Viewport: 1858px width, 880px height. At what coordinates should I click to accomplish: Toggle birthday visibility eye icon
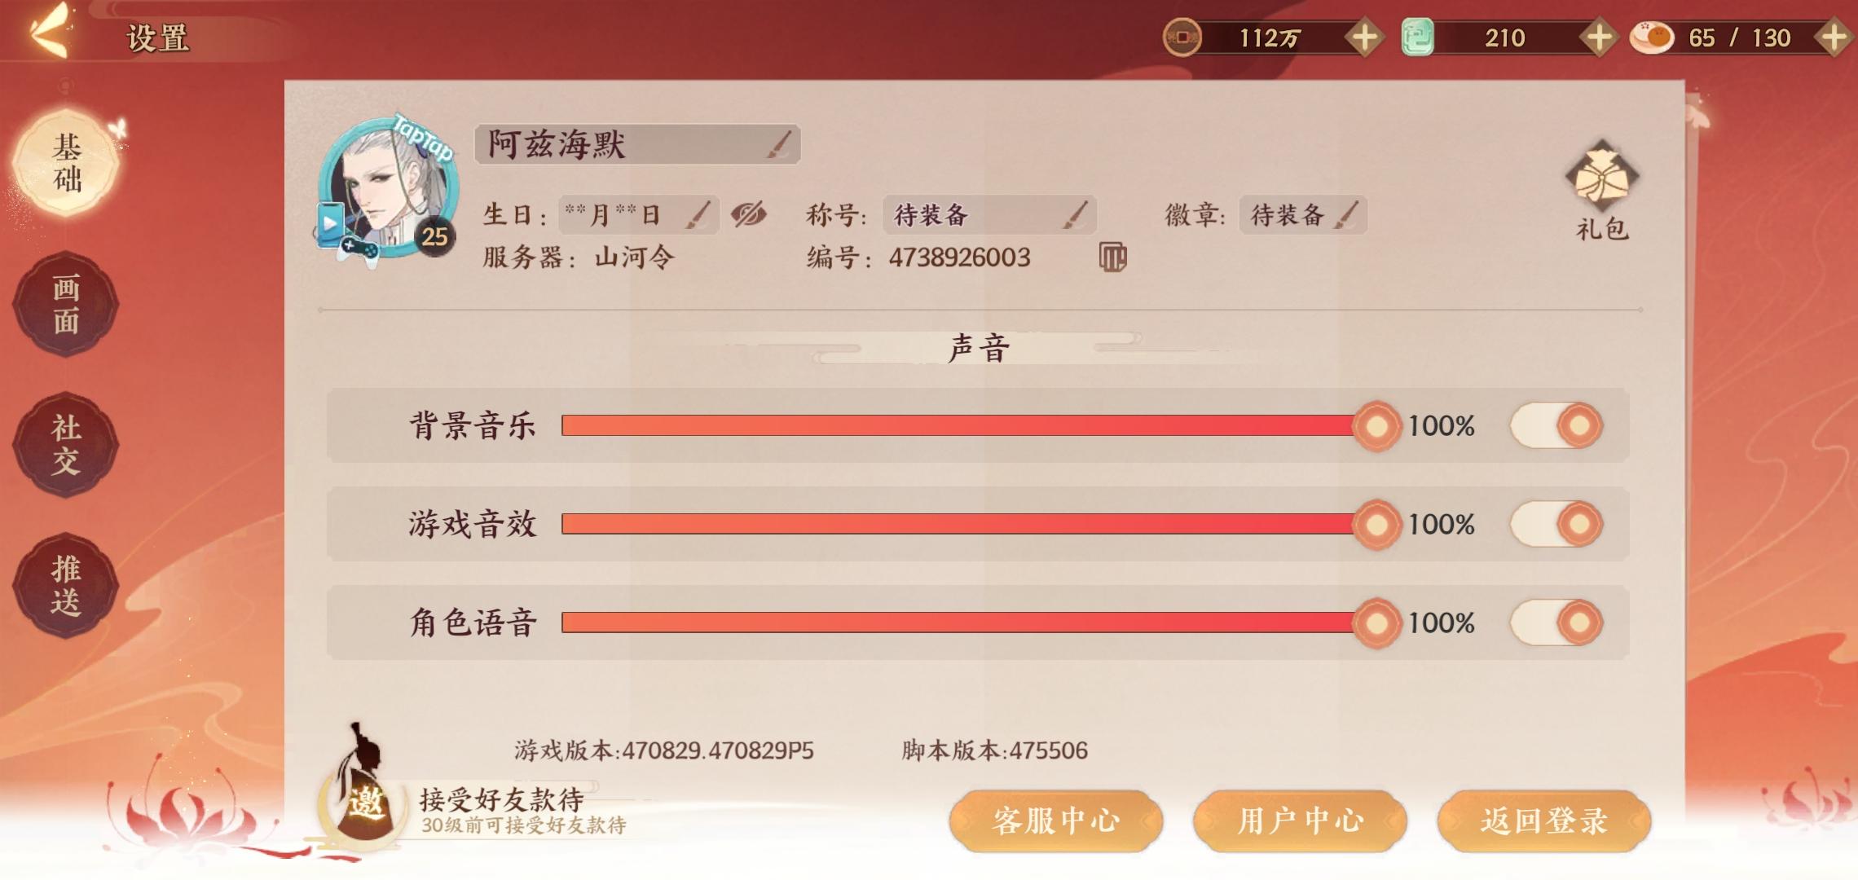coord(748,215)
